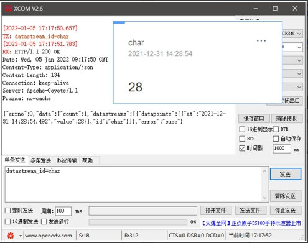Open the small arrow next to gear icon
The height and width of the screenshot is (243, 308).
coord(21,236)
